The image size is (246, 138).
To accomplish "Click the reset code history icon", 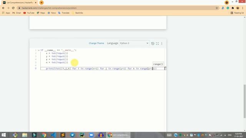I will 153,43.
